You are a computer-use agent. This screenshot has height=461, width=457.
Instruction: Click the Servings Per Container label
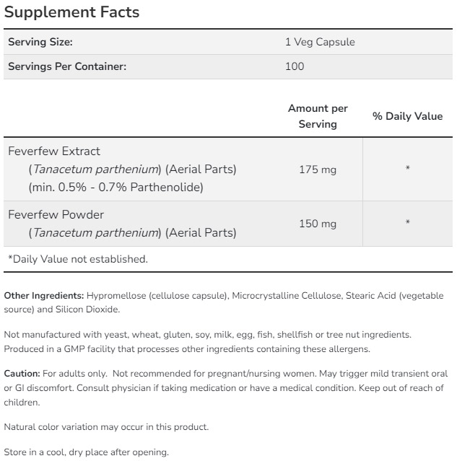tap(67, 66)
